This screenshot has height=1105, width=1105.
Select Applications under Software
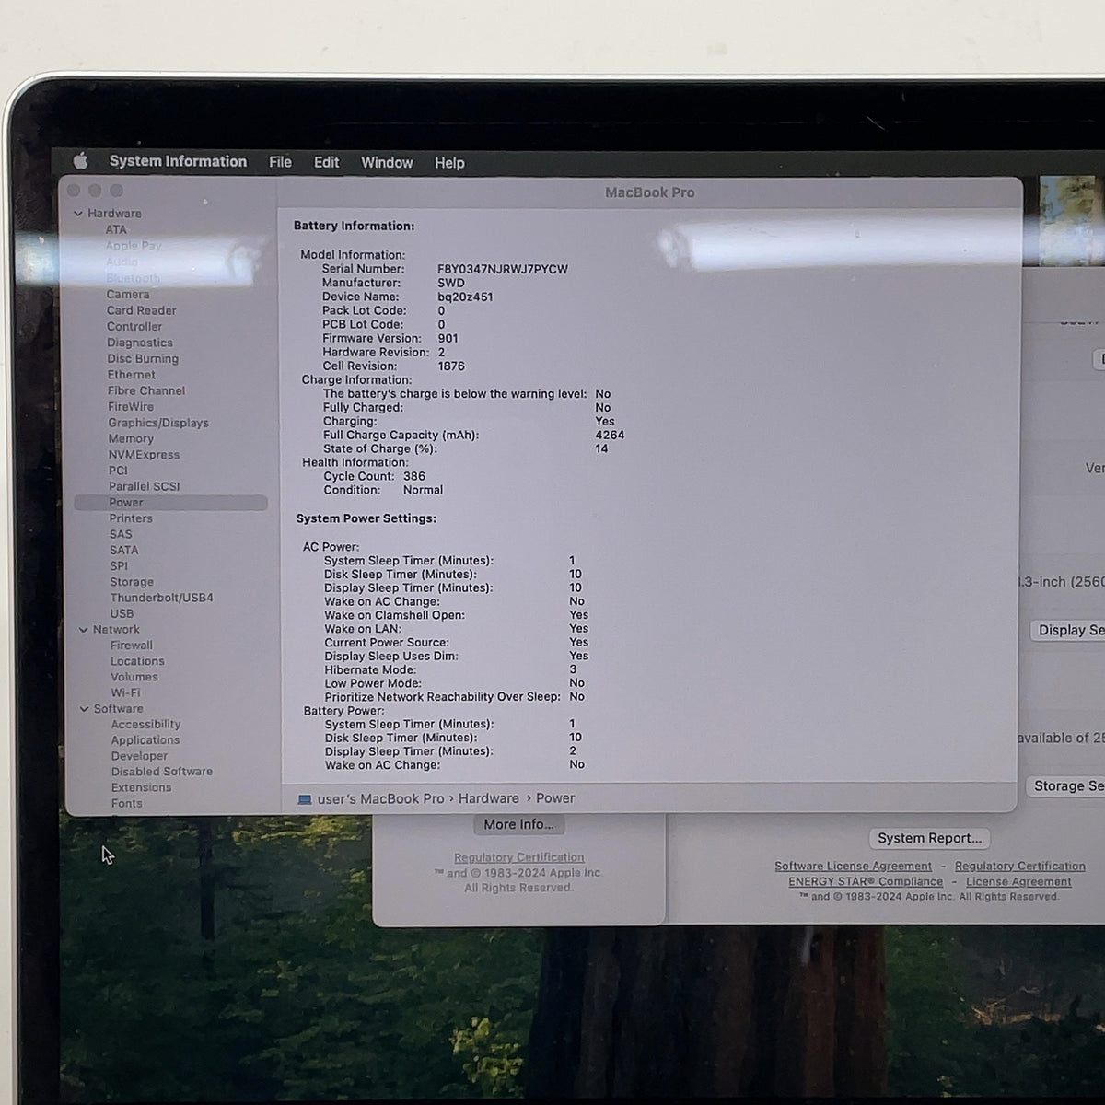[x=145, y=740]
